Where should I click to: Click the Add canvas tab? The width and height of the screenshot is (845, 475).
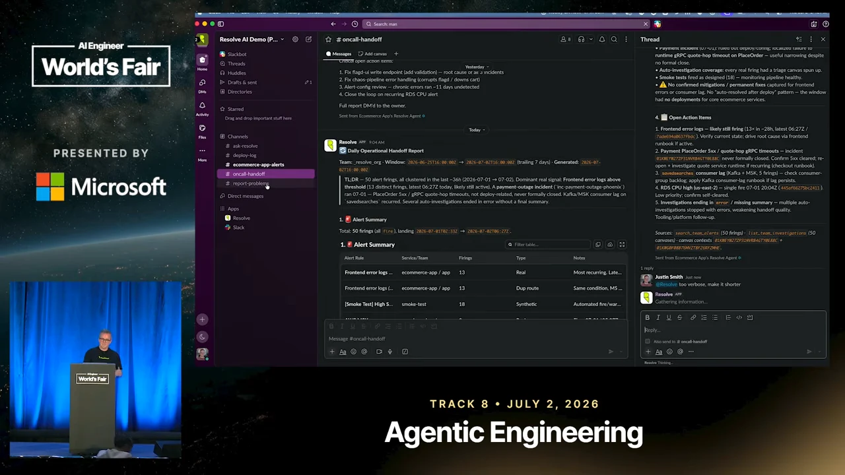(372, 54)
